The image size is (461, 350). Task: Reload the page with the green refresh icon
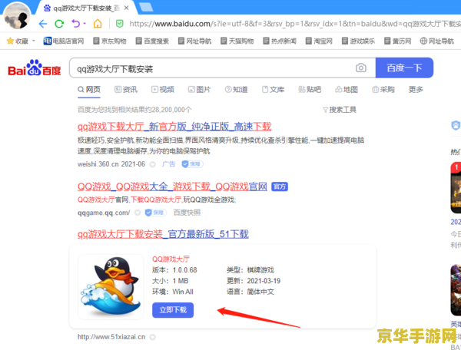(59, 24)
